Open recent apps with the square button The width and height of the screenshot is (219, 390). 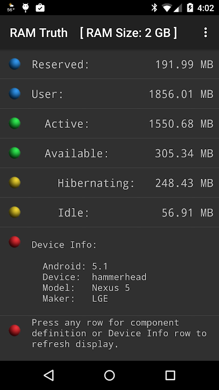click(170, 375)
